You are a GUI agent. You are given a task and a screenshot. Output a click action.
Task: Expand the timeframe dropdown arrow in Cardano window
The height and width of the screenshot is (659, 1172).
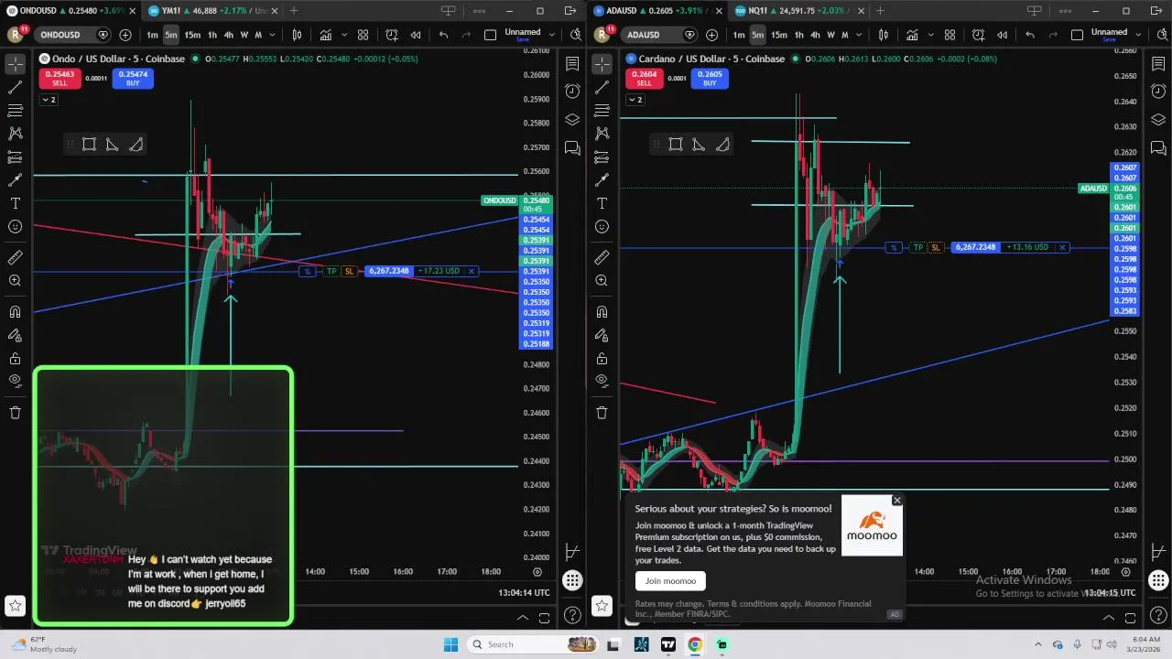(x=861, y=35)
